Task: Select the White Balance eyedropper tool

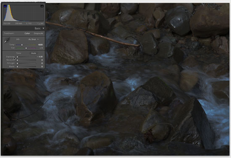Action: [7, 40]
